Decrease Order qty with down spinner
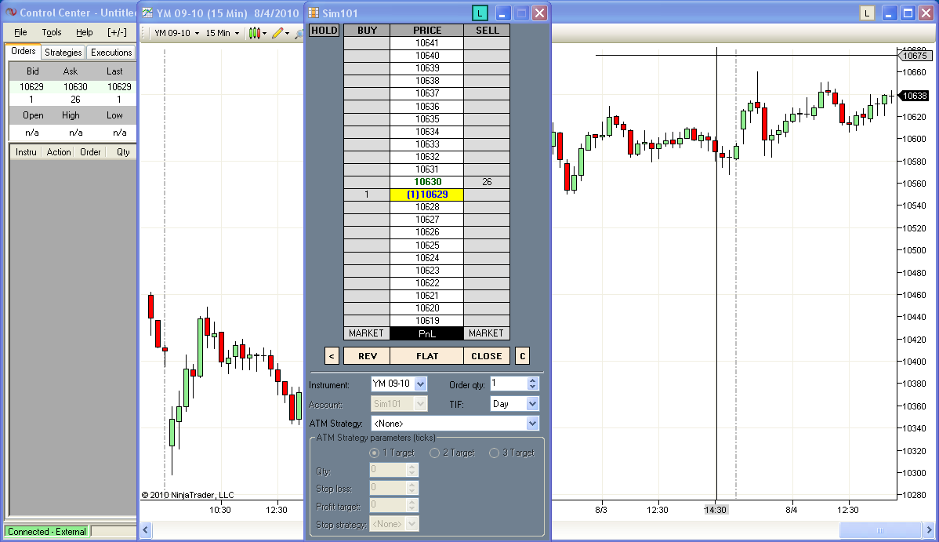The image size is (939, 542). (533, 387)
